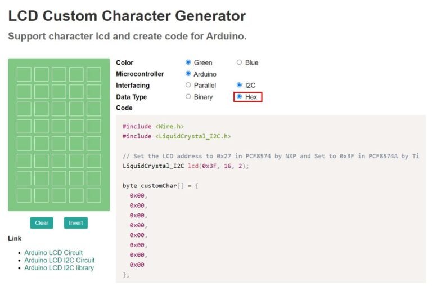Switch data type to Hex
This screenshot has width=432, height=286.
[x=240, y=97]
